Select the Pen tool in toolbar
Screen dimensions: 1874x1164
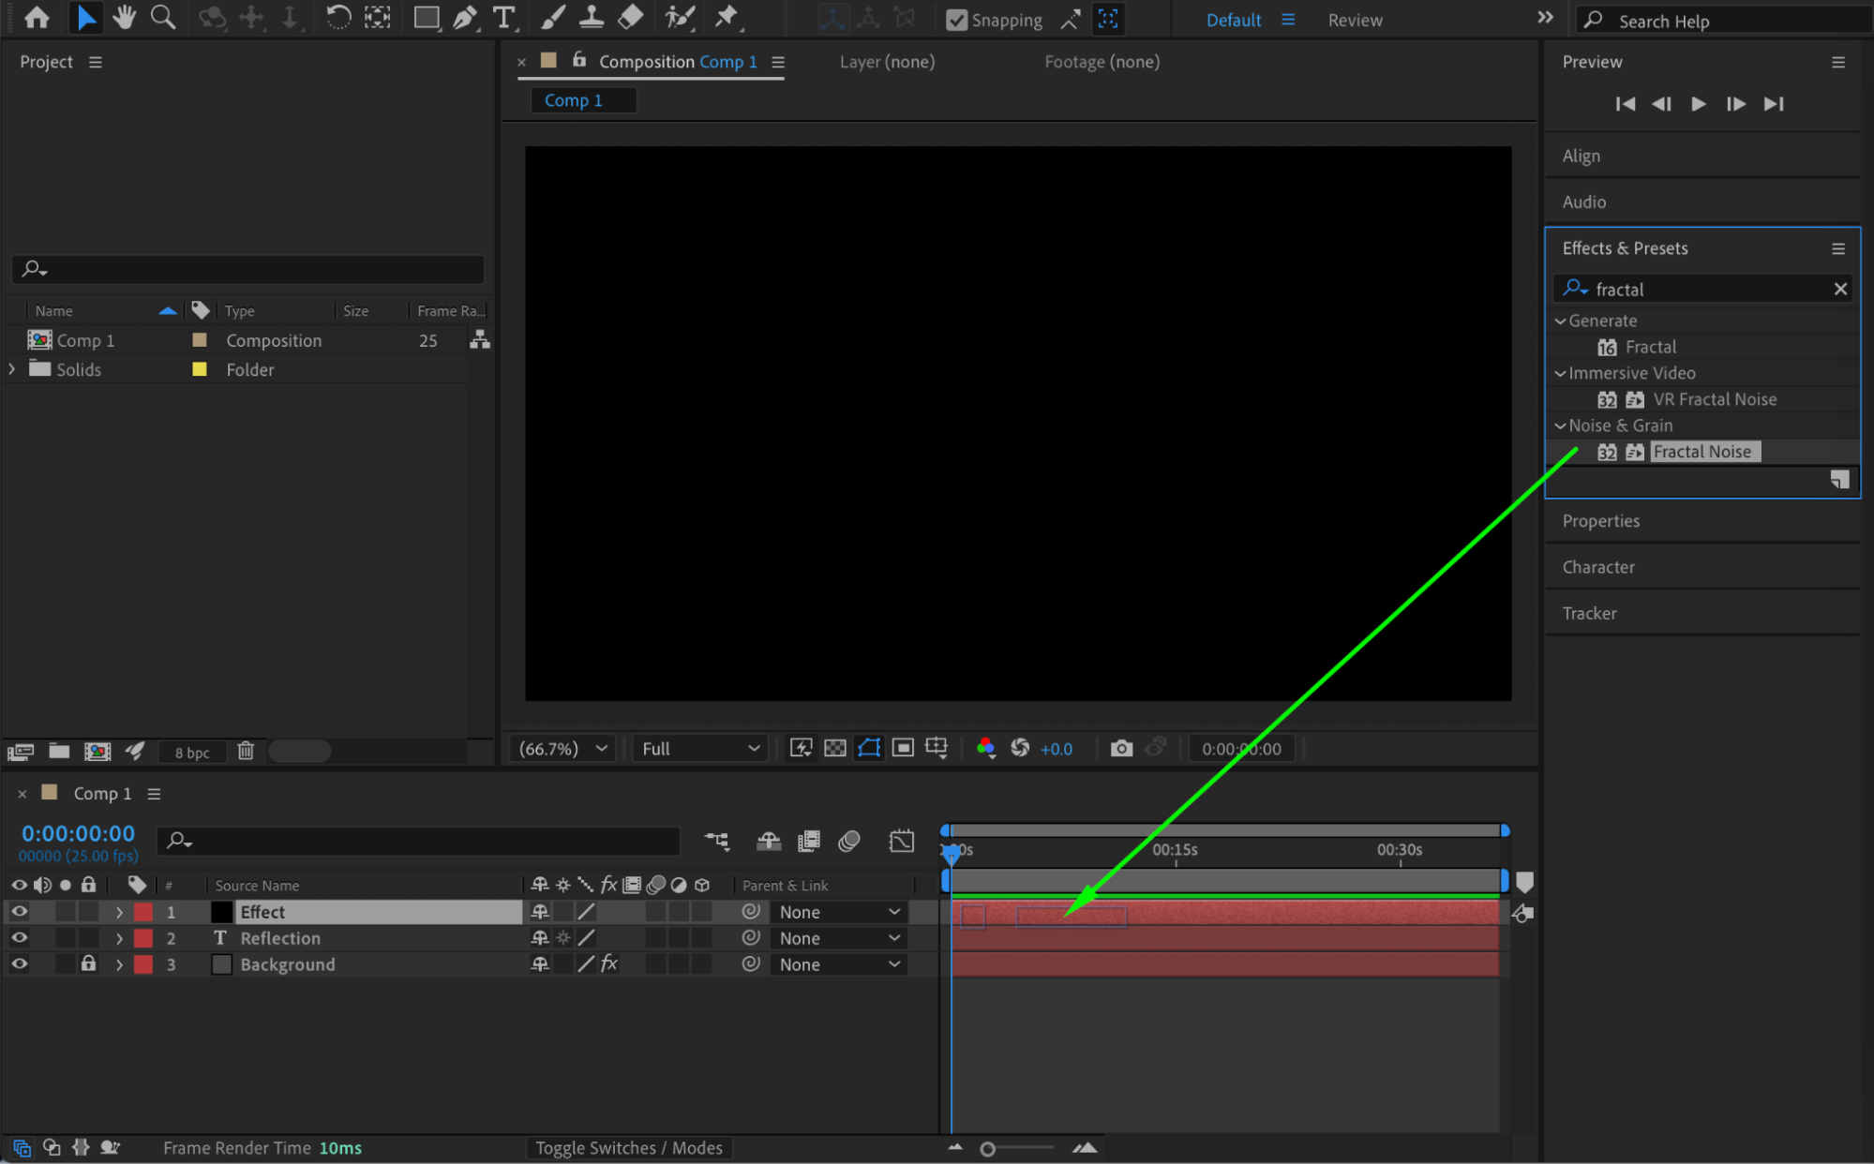coord(465,18)
